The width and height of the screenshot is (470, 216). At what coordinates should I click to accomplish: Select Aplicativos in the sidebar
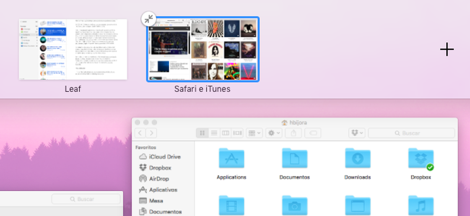[158, 190]
